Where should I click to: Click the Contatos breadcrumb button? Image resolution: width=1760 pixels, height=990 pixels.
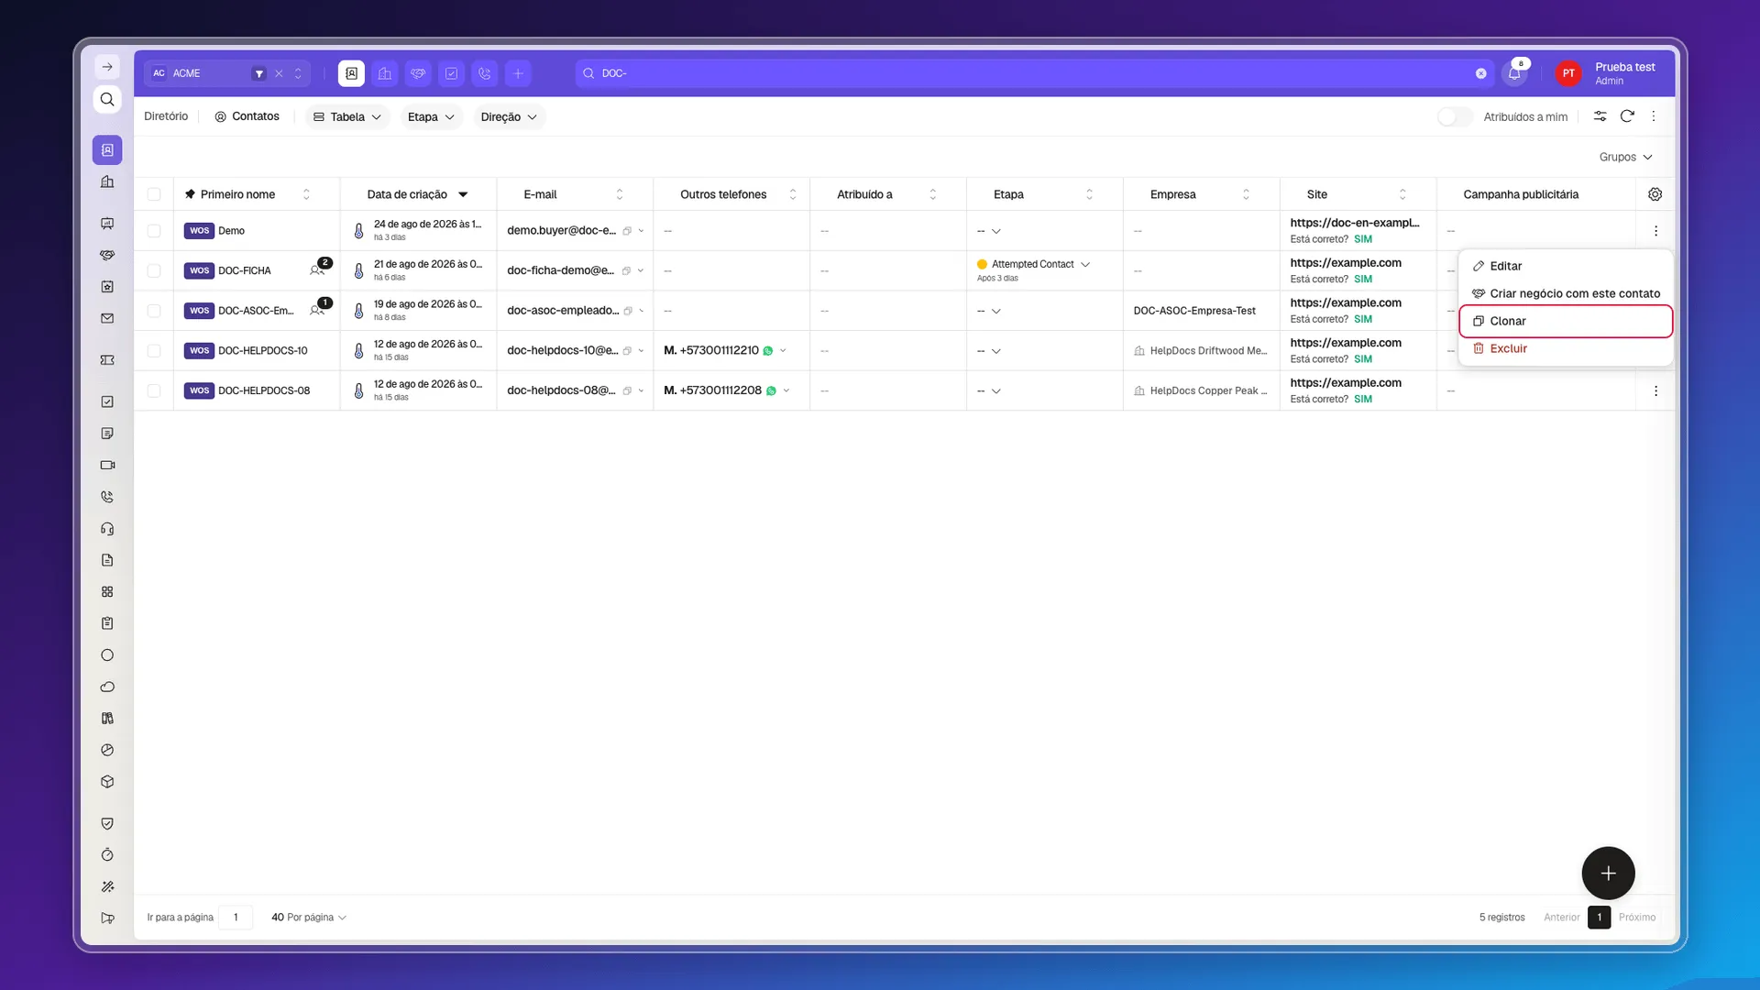pyautogui.click(x=247, y=116)
